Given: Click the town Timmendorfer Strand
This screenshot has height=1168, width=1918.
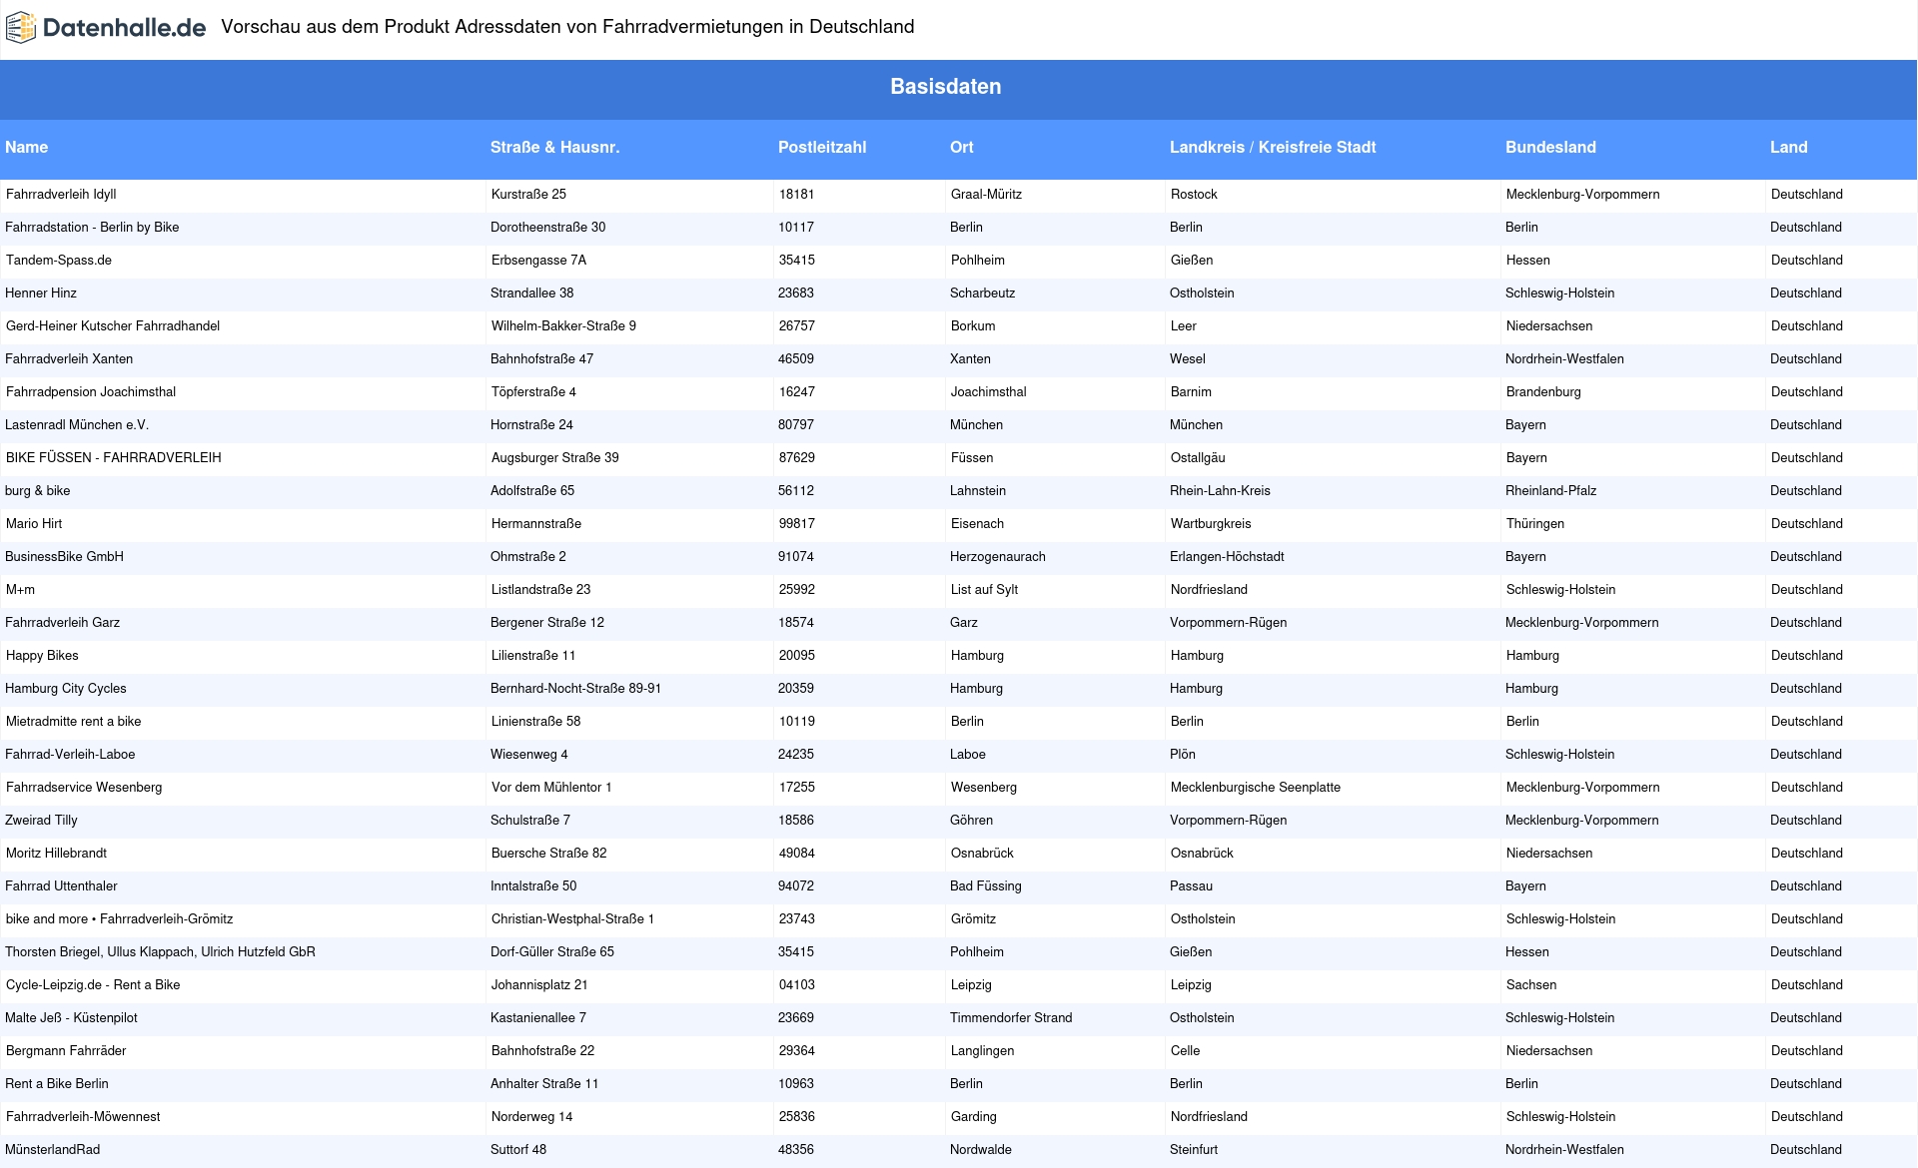Looking at the screenshot, I should click(x=1011, y=1018).
